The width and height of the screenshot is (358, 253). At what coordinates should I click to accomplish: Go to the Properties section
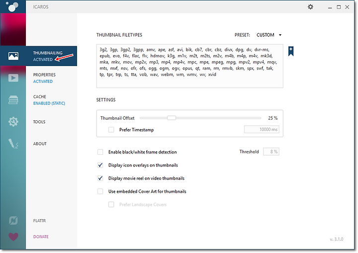(44, 75)
